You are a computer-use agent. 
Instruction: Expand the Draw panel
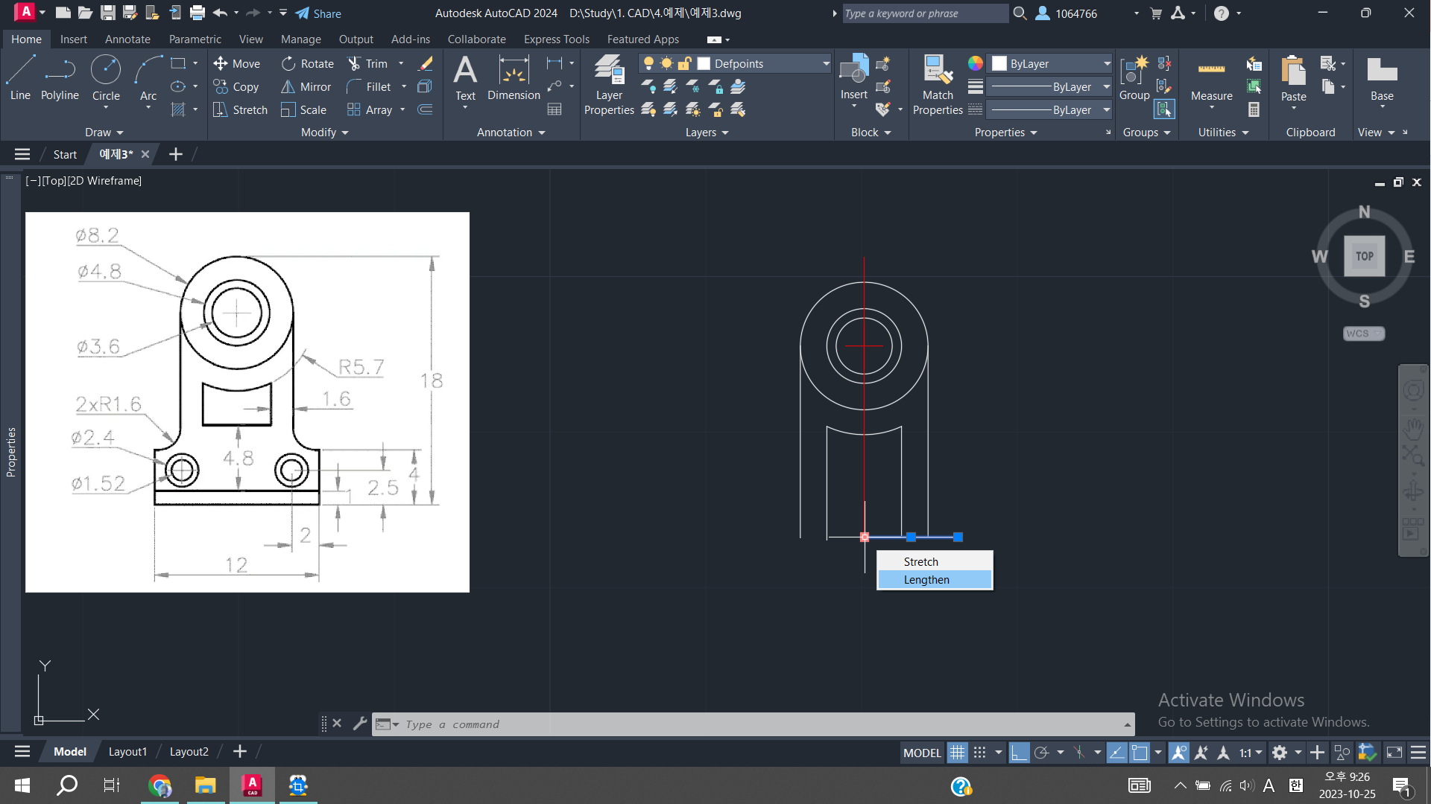click(104, 133)
